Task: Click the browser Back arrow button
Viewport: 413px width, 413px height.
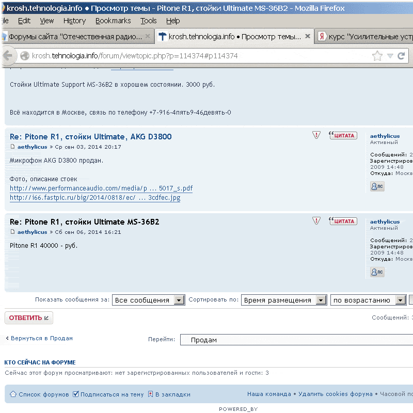Action: (8, 56)
